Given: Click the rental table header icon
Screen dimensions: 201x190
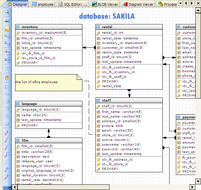Looking at the screenshot, I should point(98,27).
